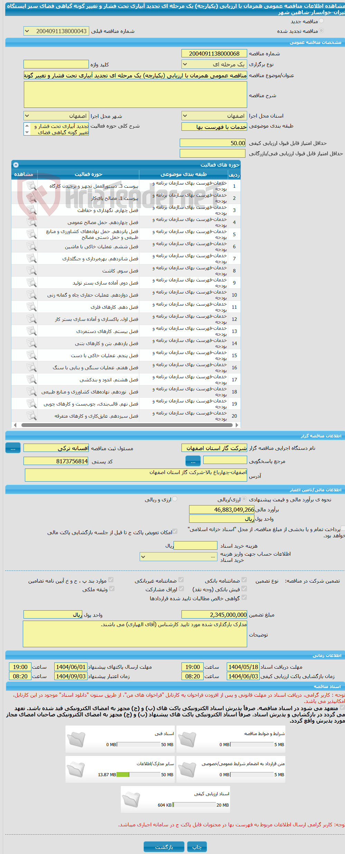Click the برآورد مالی amount field
The width and height of the screenshot is (345, 854).
[222, 510]
